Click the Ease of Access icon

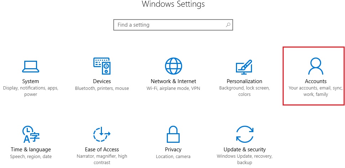point(102,135)
